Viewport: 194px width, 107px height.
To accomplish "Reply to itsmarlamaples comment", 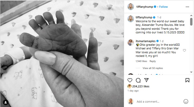I will click(152, 61).
